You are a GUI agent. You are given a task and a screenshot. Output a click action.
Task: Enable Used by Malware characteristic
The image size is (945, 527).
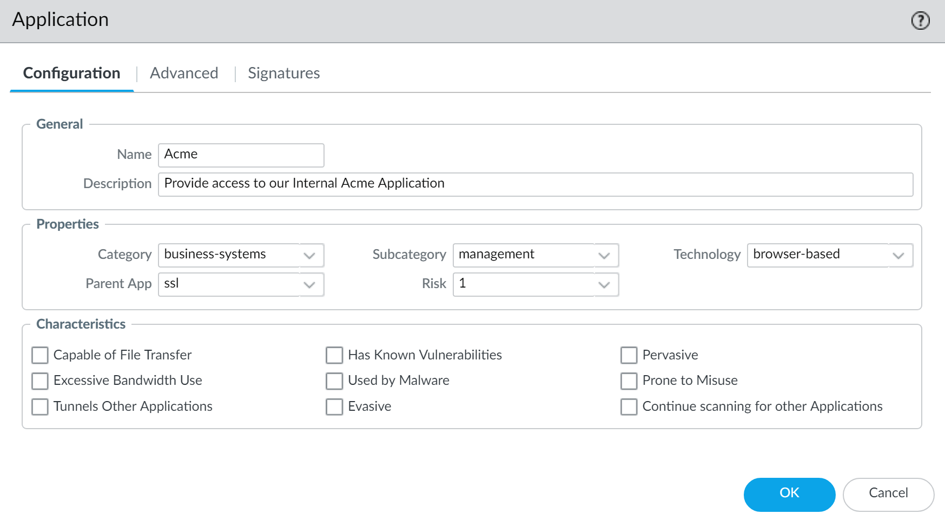334,381
